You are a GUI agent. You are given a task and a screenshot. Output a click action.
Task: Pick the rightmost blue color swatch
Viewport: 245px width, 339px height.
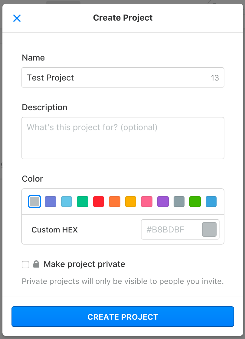pyautogui.click(x=211, y=202)
